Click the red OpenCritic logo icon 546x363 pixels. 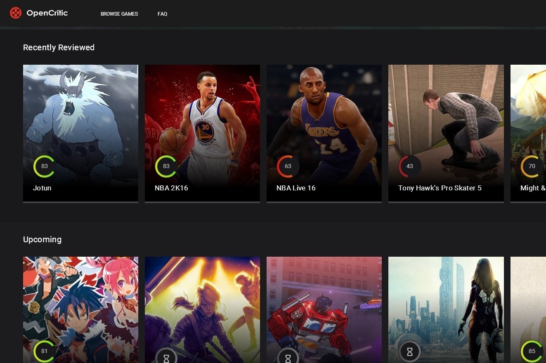tap(16, 13)
